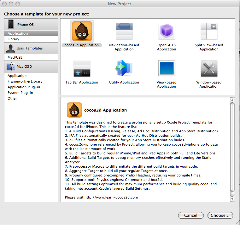Click the Mac OS X Finder icon

[11, 66]
